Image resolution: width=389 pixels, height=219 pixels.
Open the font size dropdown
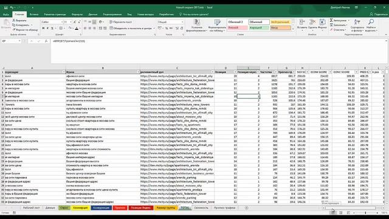(71, 22)
